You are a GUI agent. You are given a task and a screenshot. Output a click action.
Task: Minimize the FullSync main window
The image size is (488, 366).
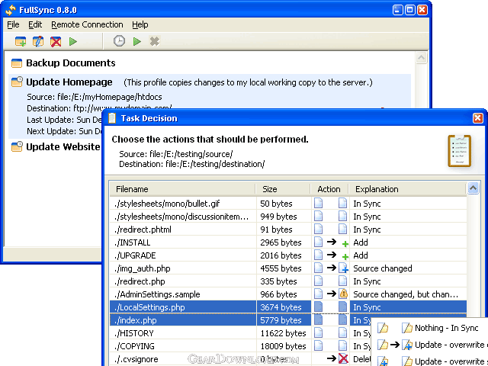click(x=398, y=10)
